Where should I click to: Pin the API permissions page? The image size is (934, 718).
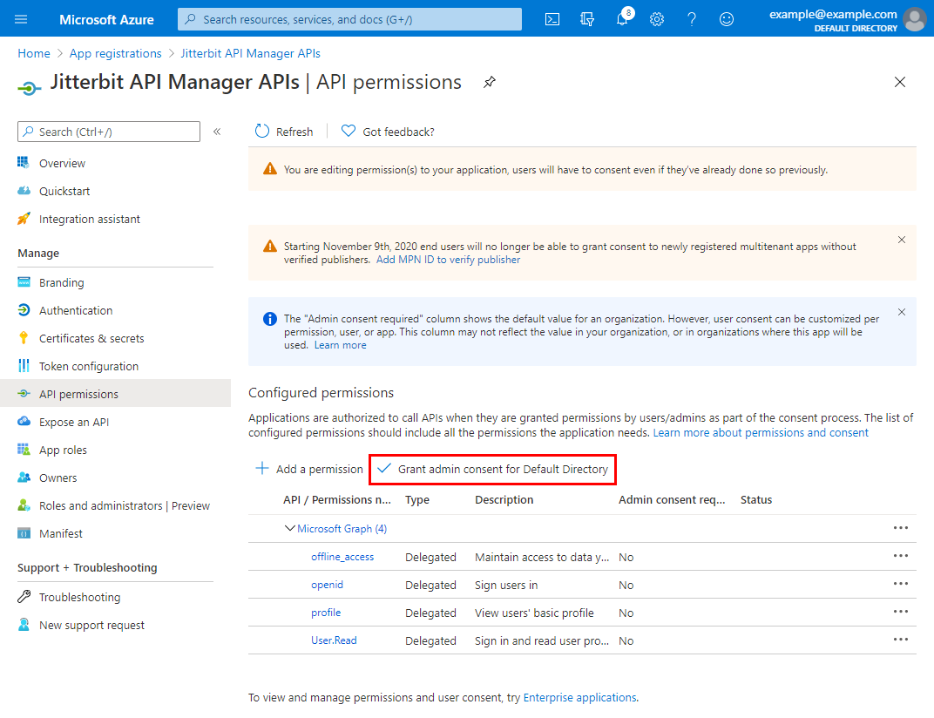tap(490, 82)
